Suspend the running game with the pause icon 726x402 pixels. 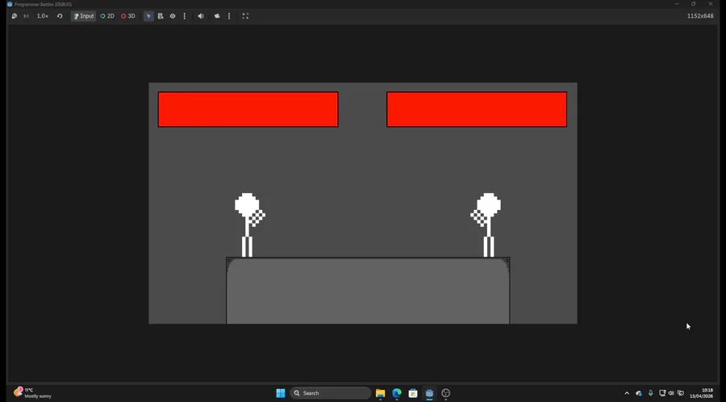[15, 16]
